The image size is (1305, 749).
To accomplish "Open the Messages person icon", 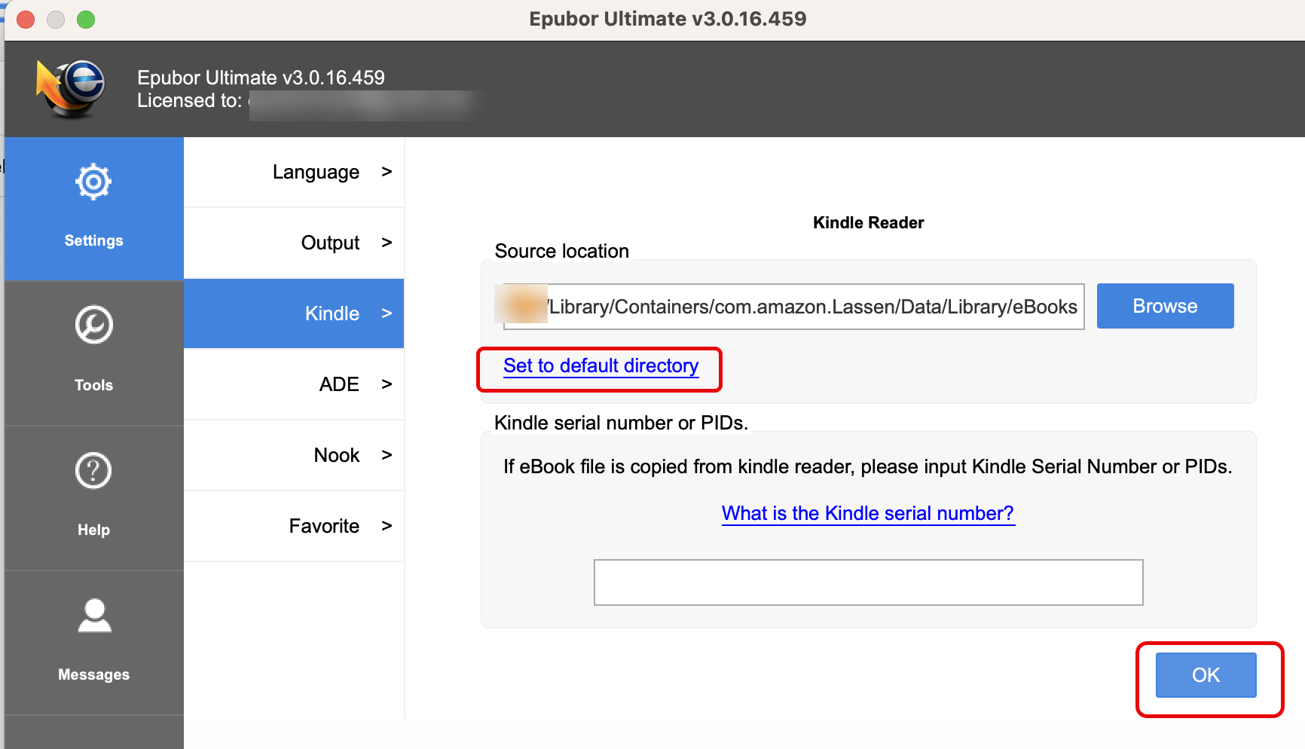I will pos(94,616).
